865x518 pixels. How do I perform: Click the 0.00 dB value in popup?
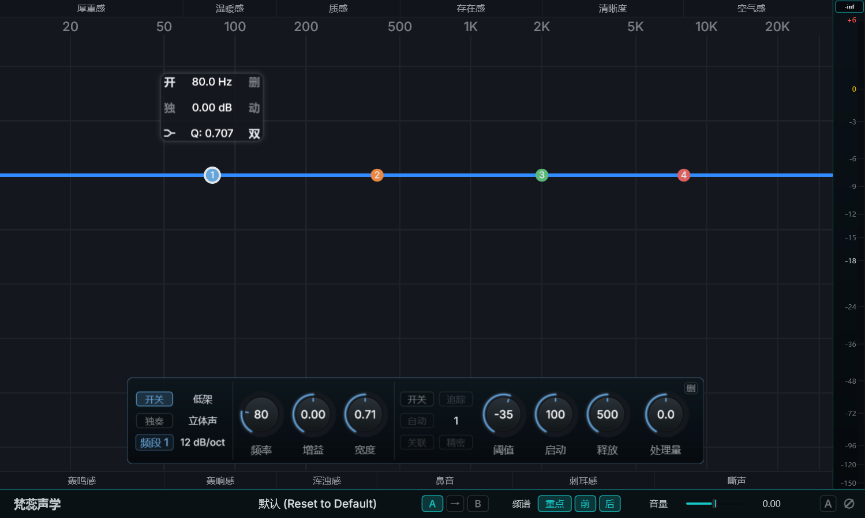point(212,108)
